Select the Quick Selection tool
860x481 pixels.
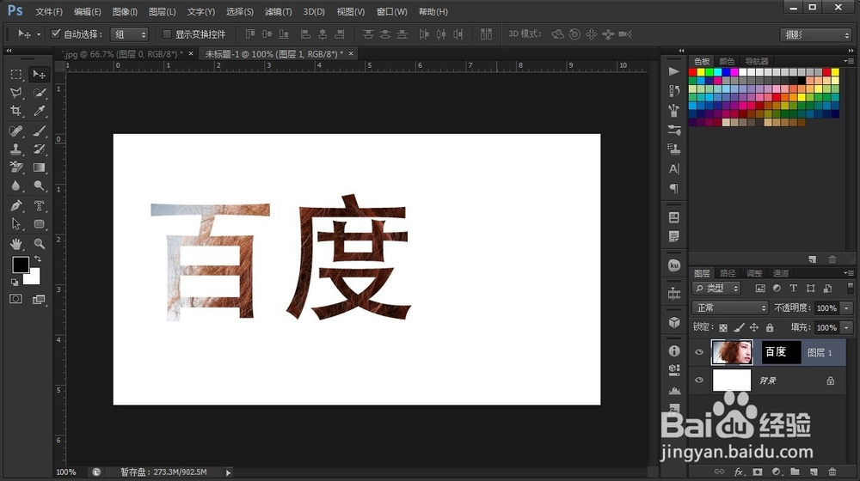(x=39, y=93)
